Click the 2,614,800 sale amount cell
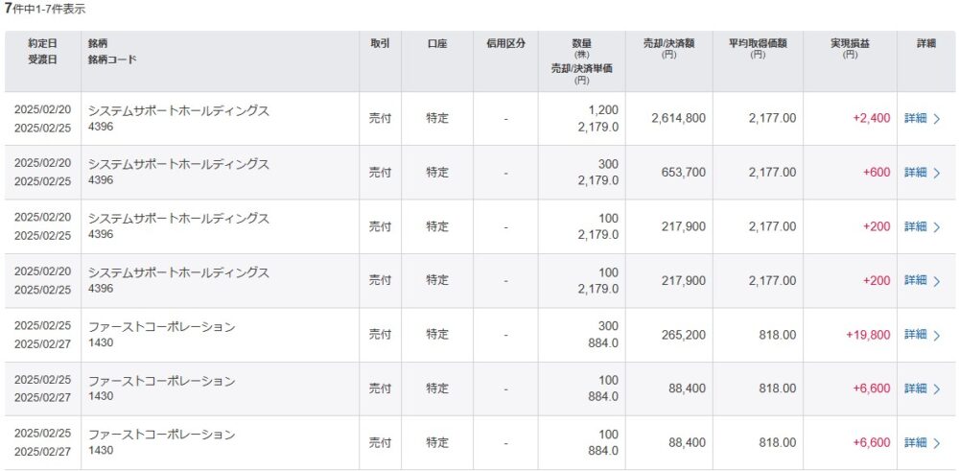Screen dimensions: 959x471 tap(679, 118)
